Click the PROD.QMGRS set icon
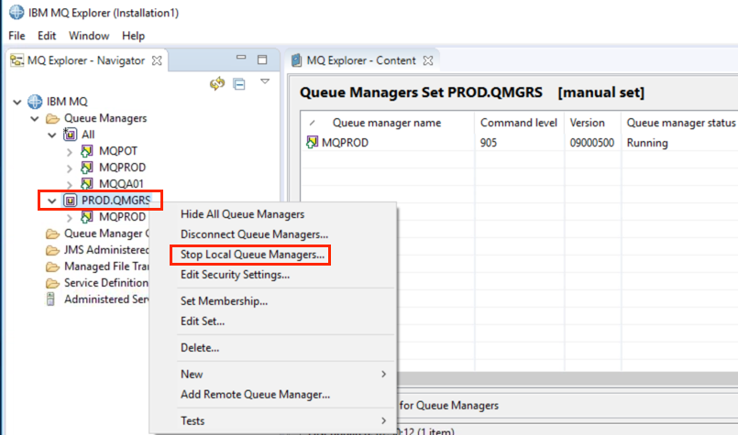The height and width of the screenshot is (435, 738). pos(70,201)
